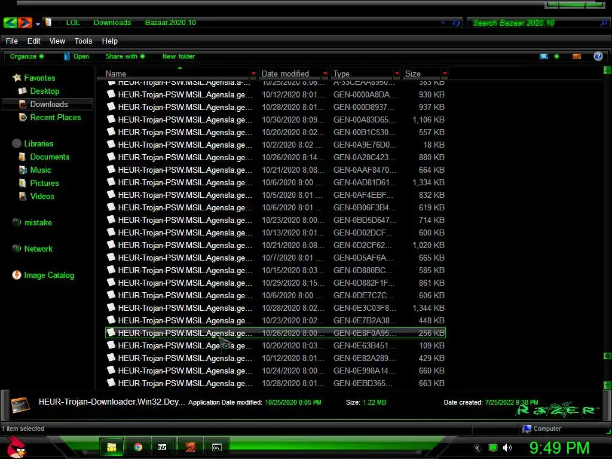Click the Open toolbar button
This screenshot has width=612, height=459.
[76, 56]
